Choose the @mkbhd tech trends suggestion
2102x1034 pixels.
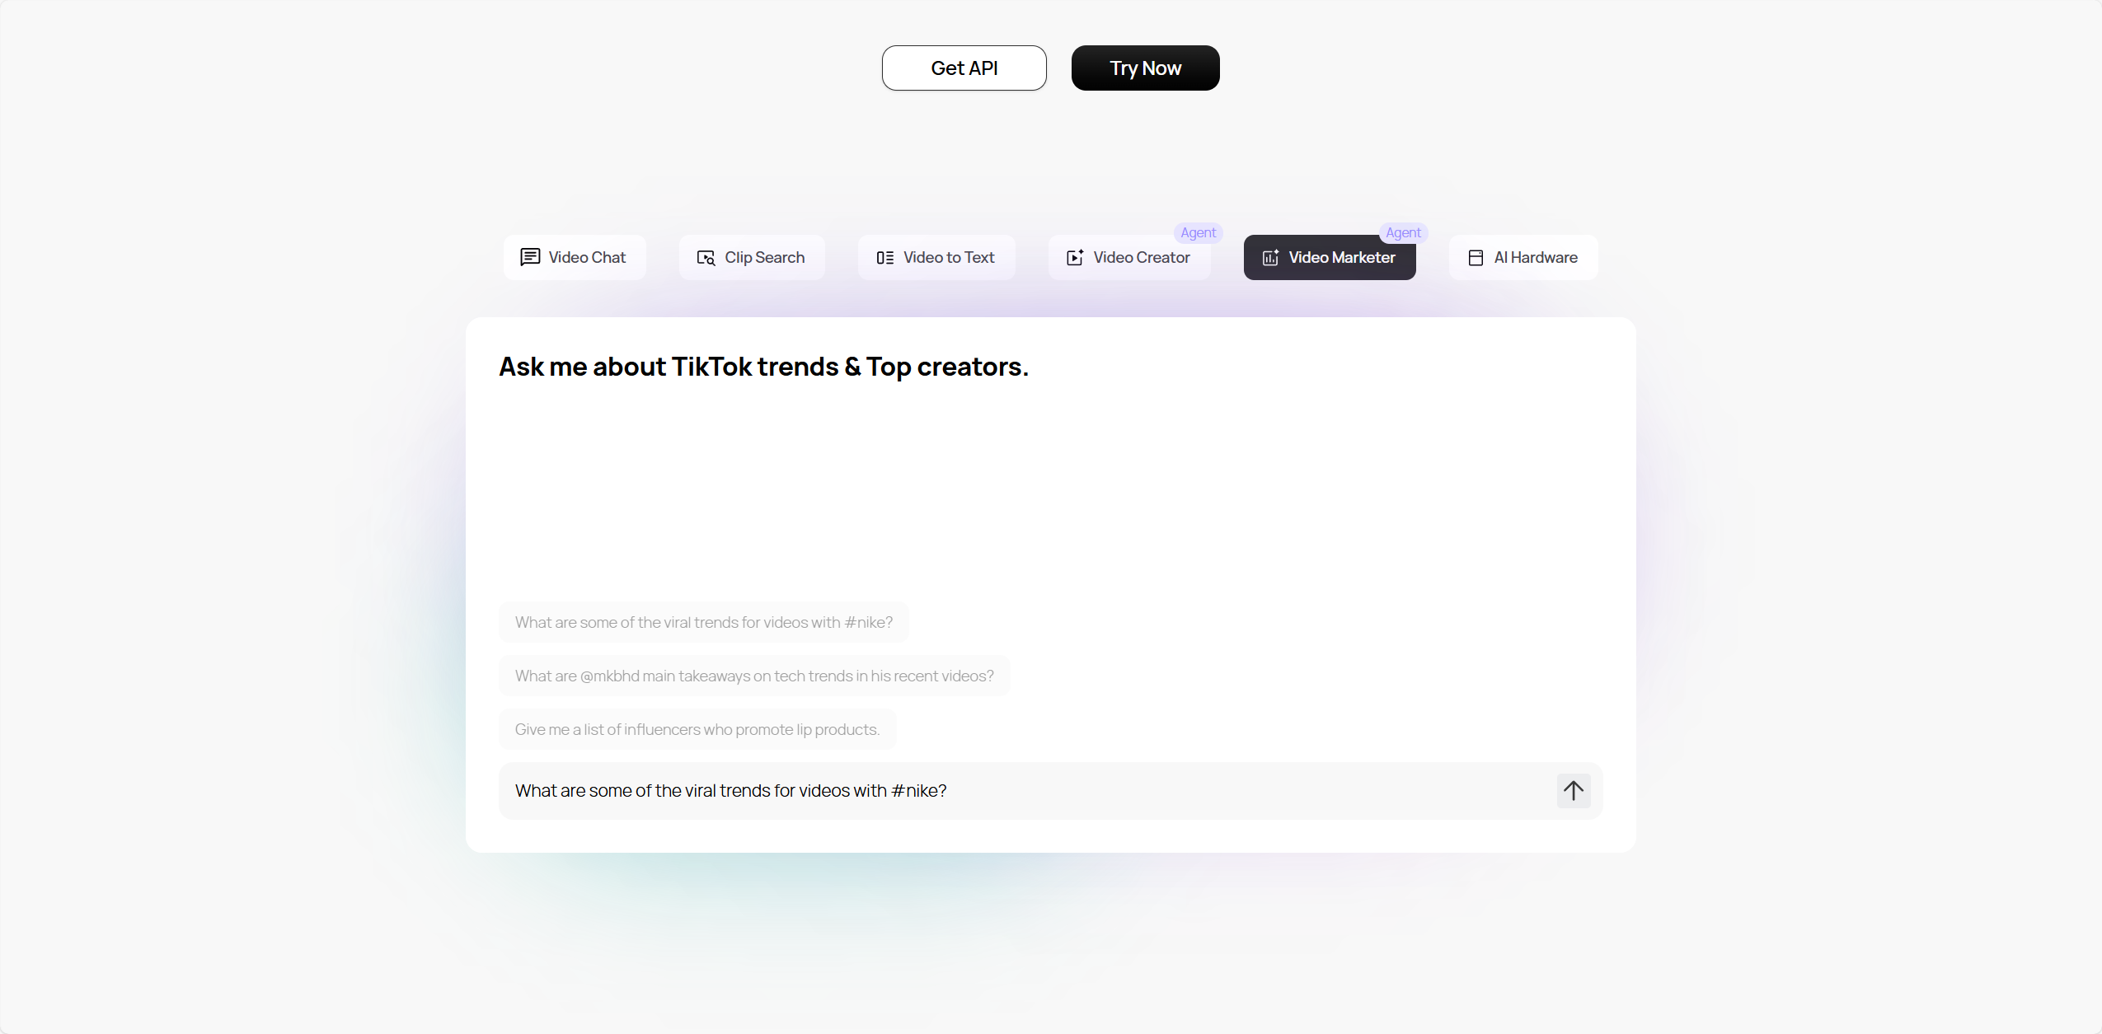(754, 676)
